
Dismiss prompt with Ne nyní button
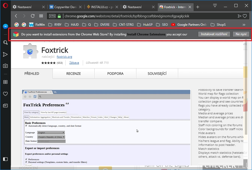pos(241,34)
